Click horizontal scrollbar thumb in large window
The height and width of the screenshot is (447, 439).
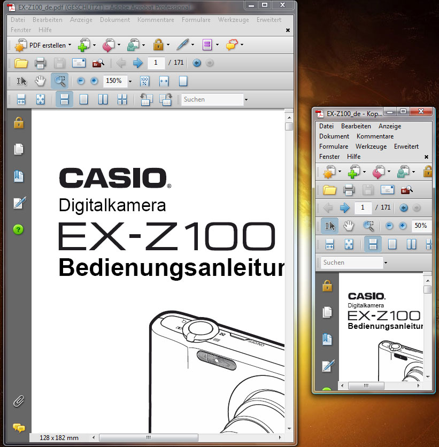point(149,437)
